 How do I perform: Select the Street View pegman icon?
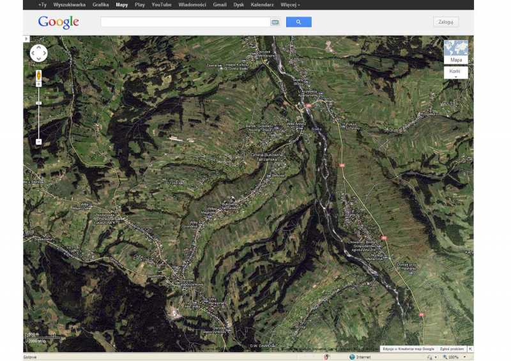click(38, 75)
